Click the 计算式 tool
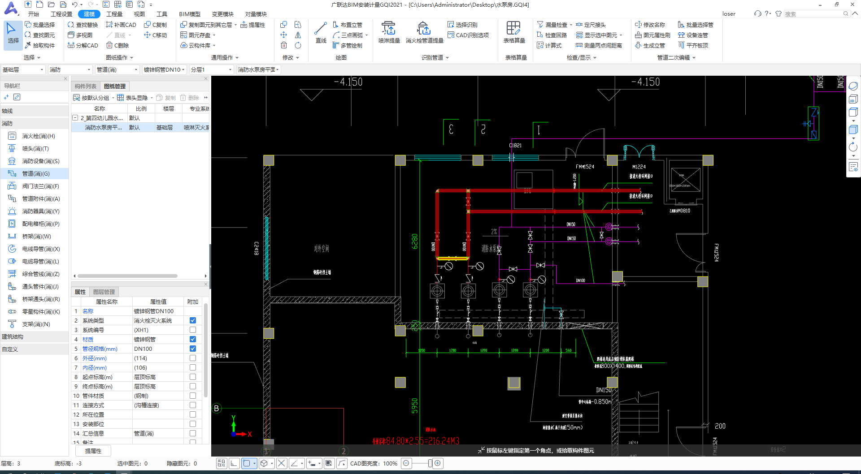The image size is (861, 474). point(549,45)
